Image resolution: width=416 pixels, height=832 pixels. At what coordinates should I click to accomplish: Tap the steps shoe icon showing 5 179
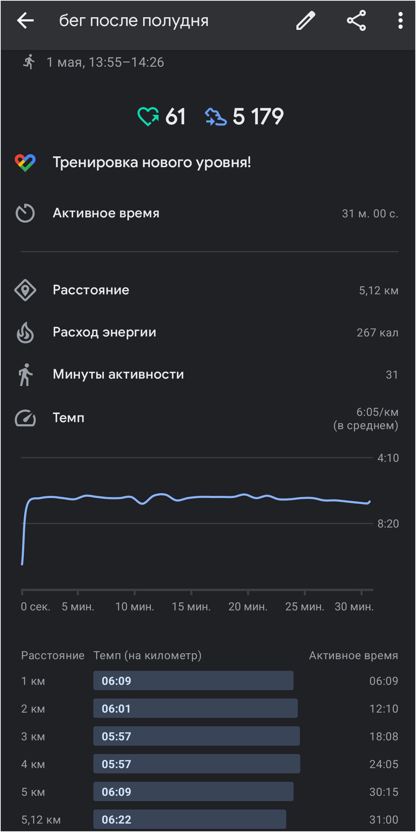click(x=216, y=117)
